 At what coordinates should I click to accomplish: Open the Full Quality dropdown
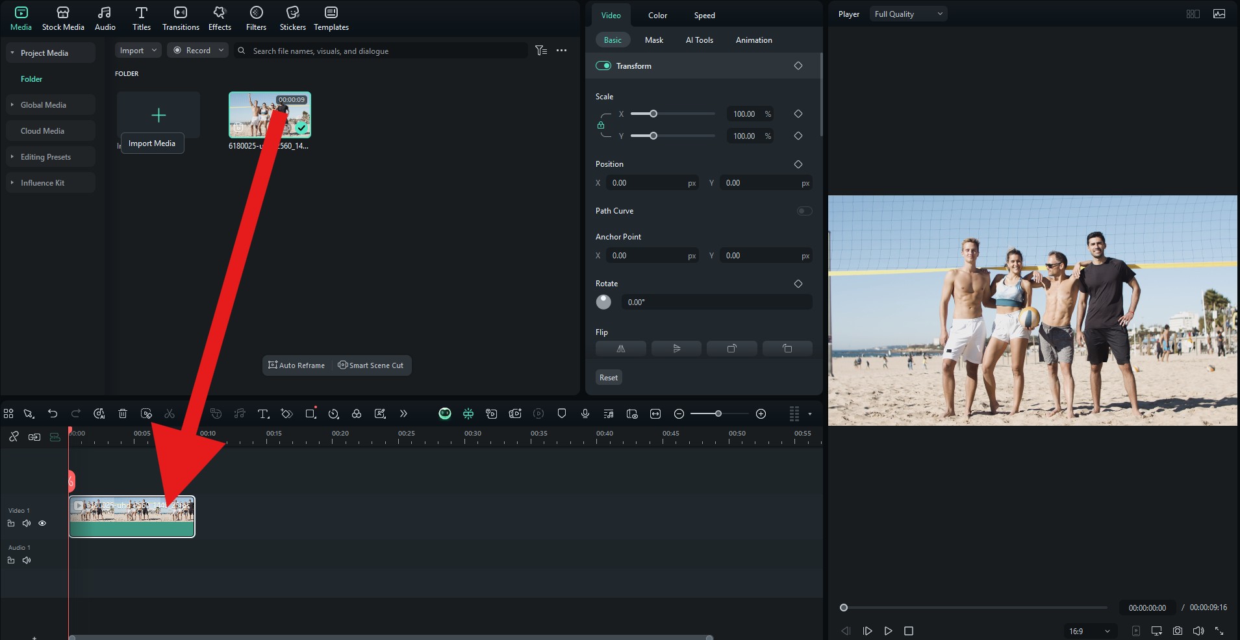click(908, 14)
